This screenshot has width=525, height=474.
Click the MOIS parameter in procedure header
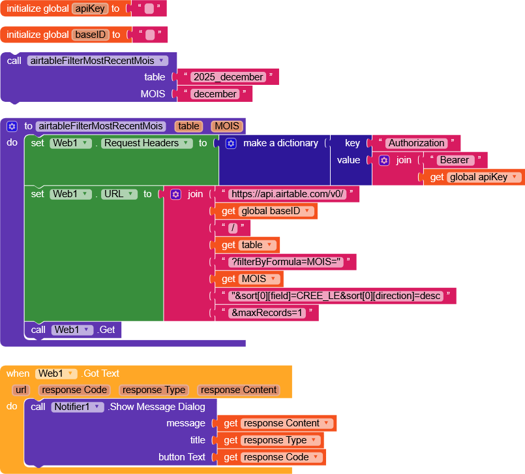point(227,127)
